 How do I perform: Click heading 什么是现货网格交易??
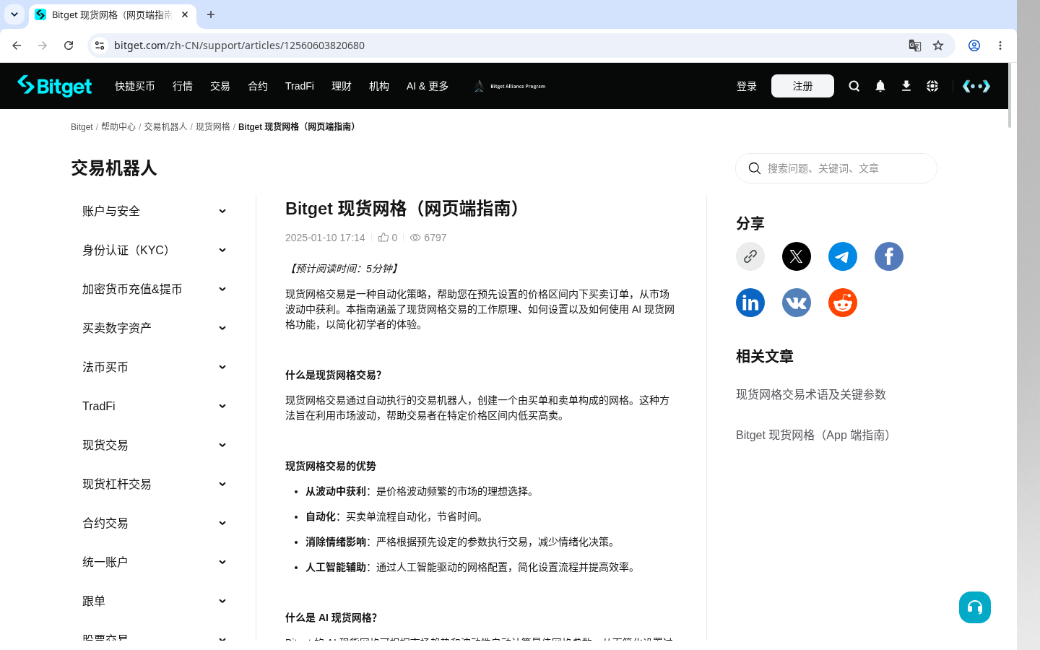[334, 375]
